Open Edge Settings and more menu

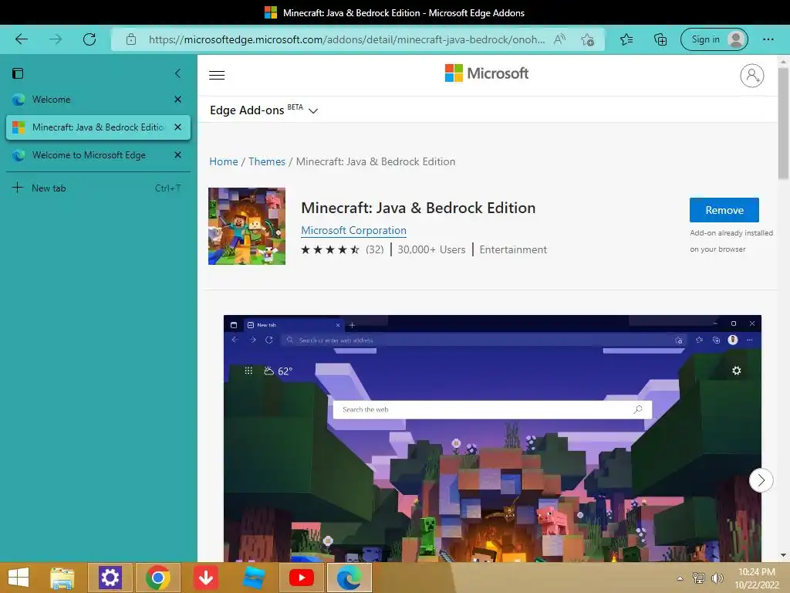[768, 39]
